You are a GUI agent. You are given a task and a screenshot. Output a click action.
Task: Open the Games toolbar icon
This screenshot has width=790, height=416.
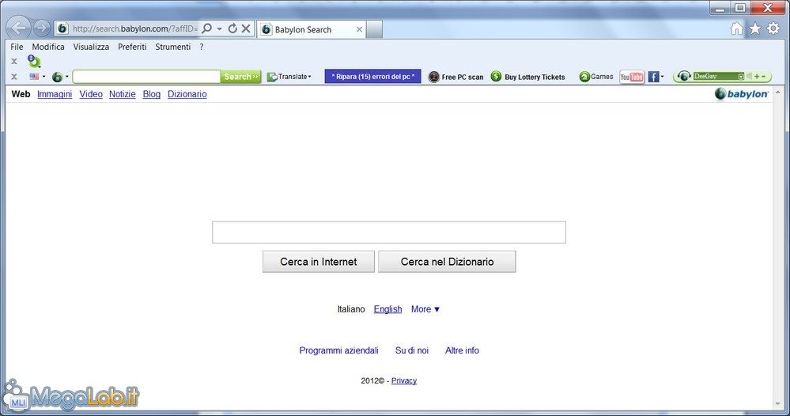[584, 77]
